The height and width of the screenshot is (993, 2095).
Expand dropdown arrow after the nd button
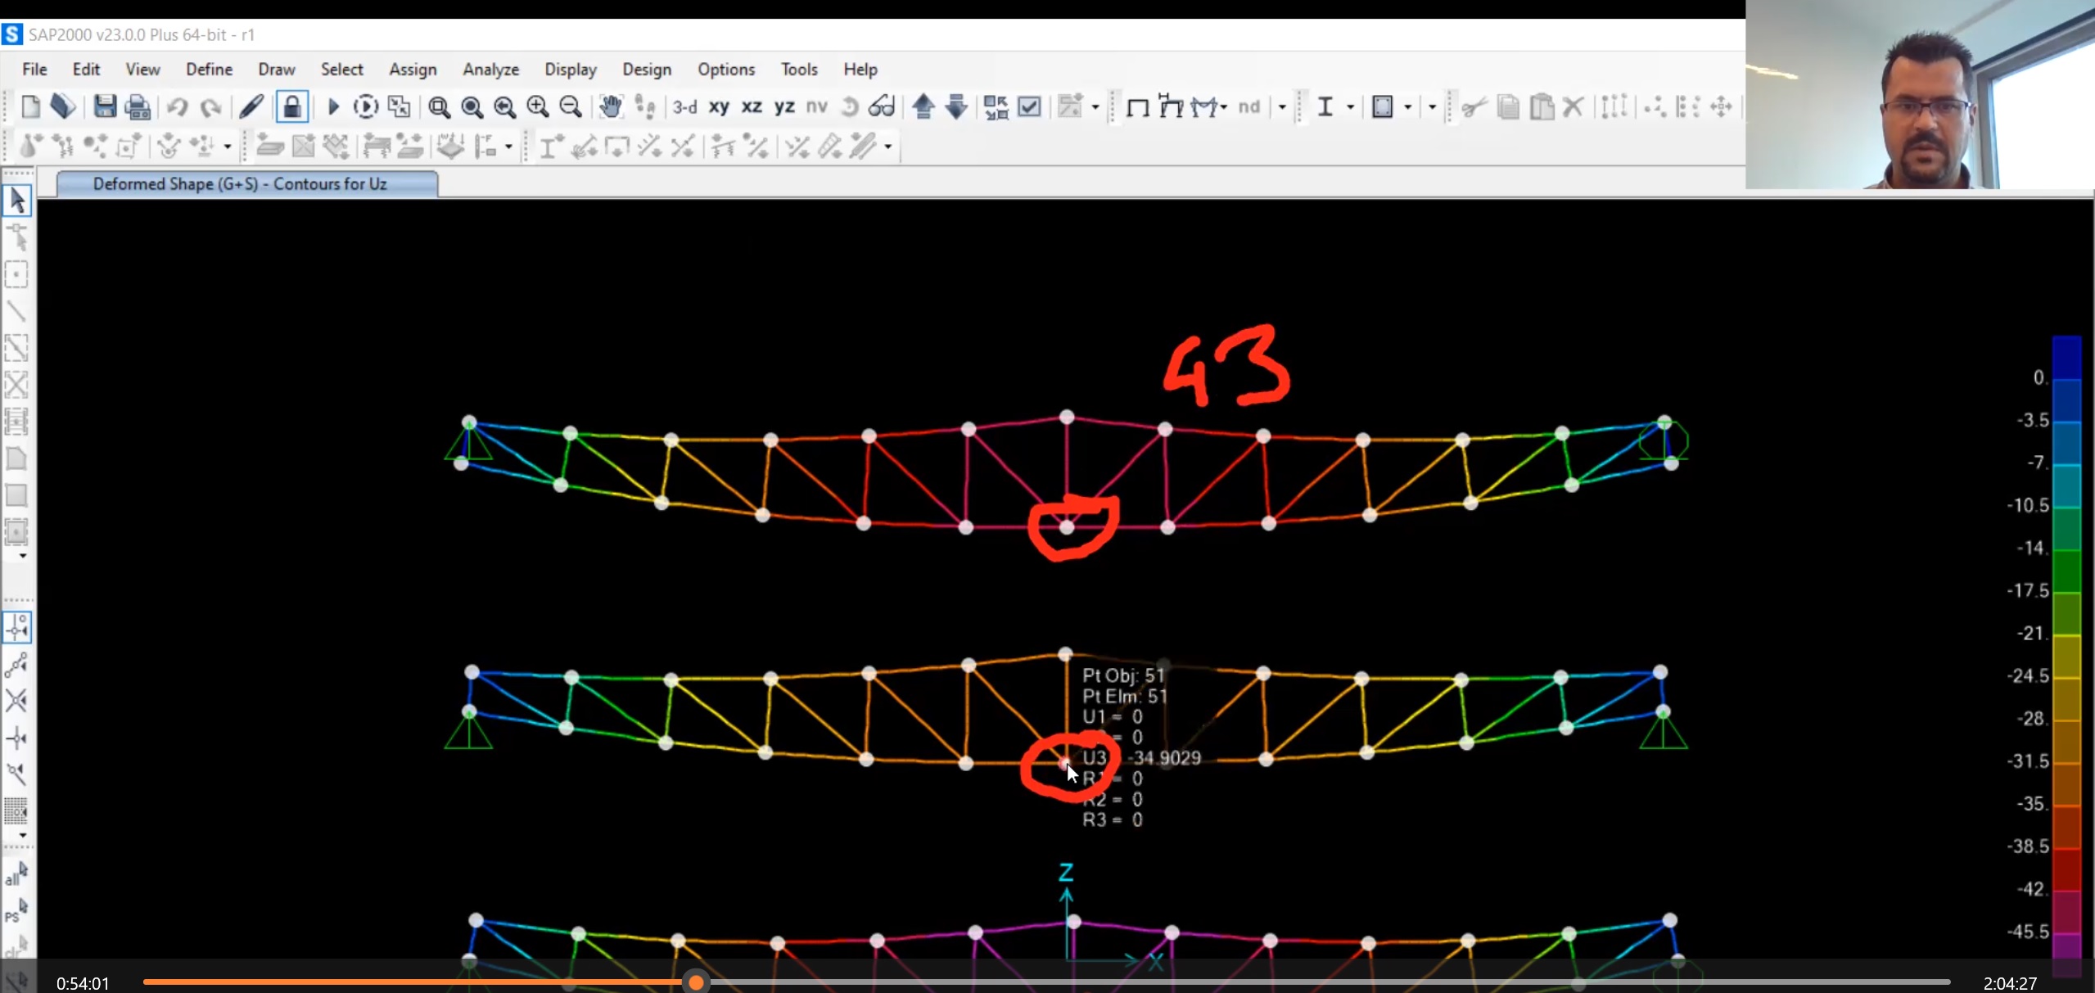(x=1282, y=107)
